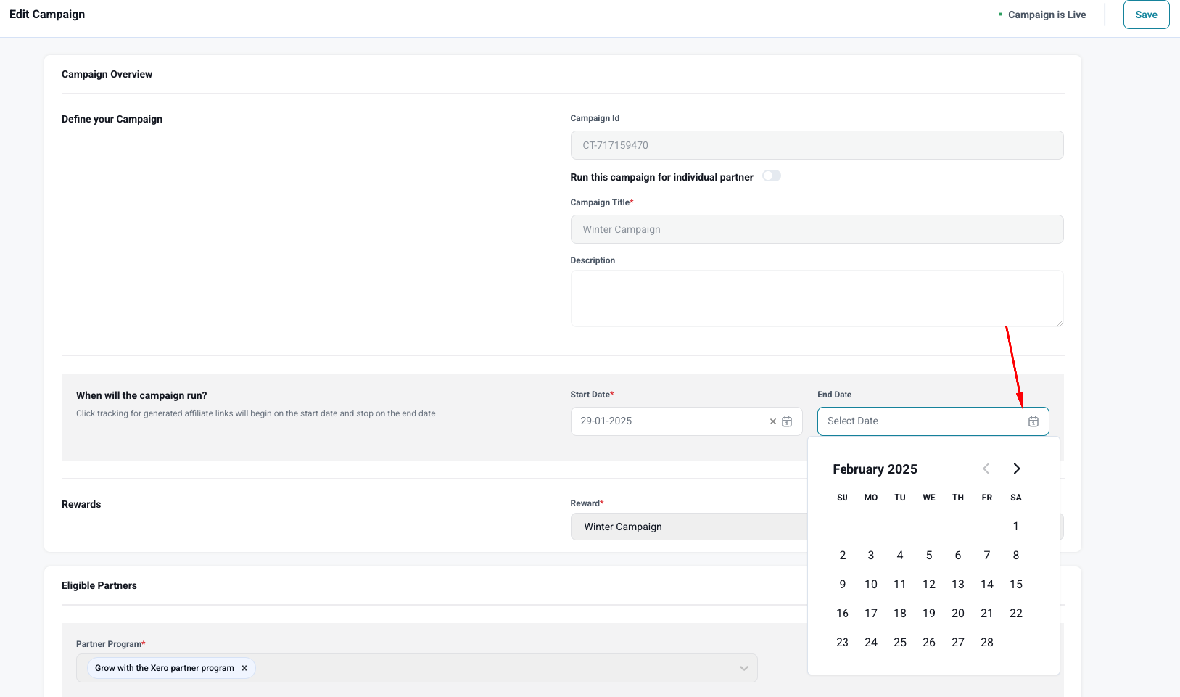Open the Reward Winter Campaign dropdown
Viewport: 1180px width, 697px height.
688,527
